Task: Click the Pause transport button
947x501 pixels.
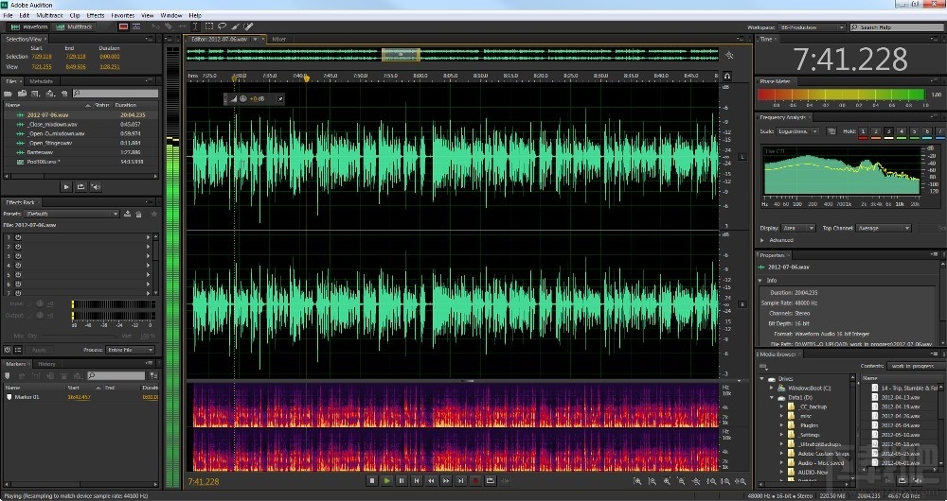Action: pyautogui.click(x=402, y=481)
